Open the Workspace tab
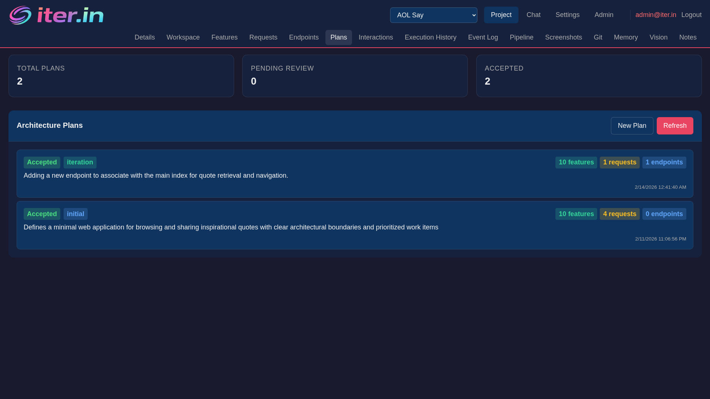Screen dimensions: 710x399 [x=183, y=37]
